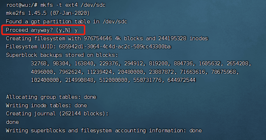Image resolution: width=266 pixels, height=140 pixels.
Task: Click block number 32768
Action: point(39,63)
